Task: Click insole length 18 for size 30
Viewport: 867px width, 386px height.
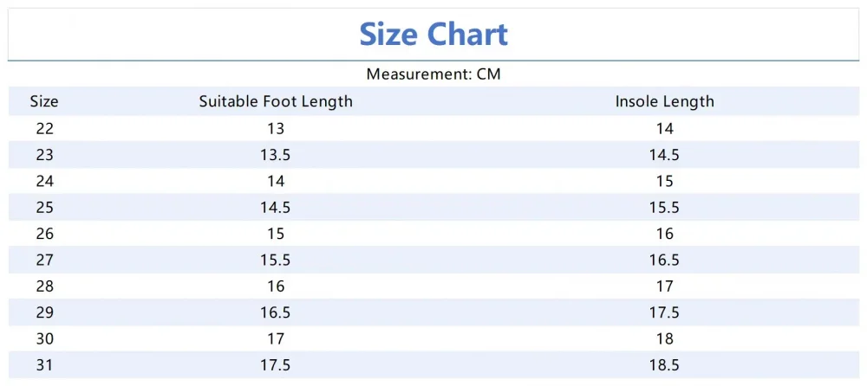Action: pyautogui.click(x=665, y=338)
